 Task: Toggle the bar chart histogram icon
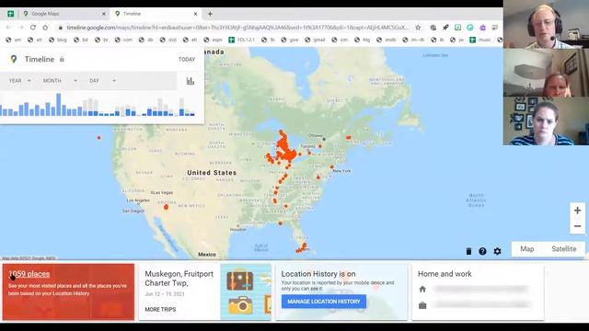(191, 81)
